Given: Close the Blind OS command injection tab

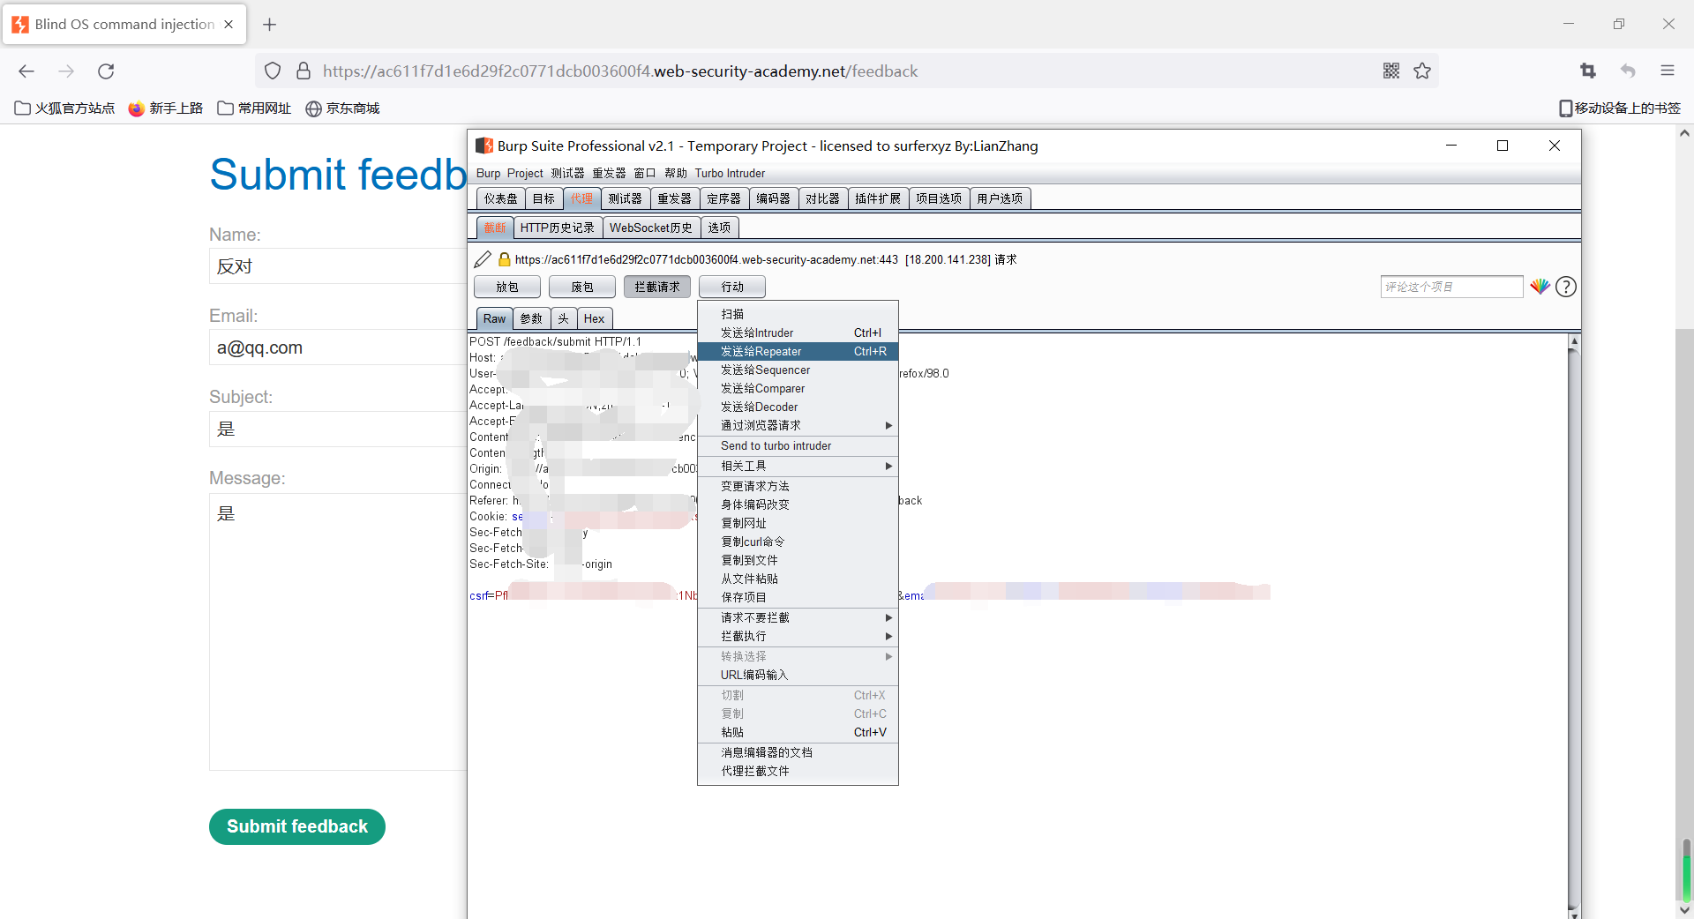Looking at the screenshot, I should 229,25.
